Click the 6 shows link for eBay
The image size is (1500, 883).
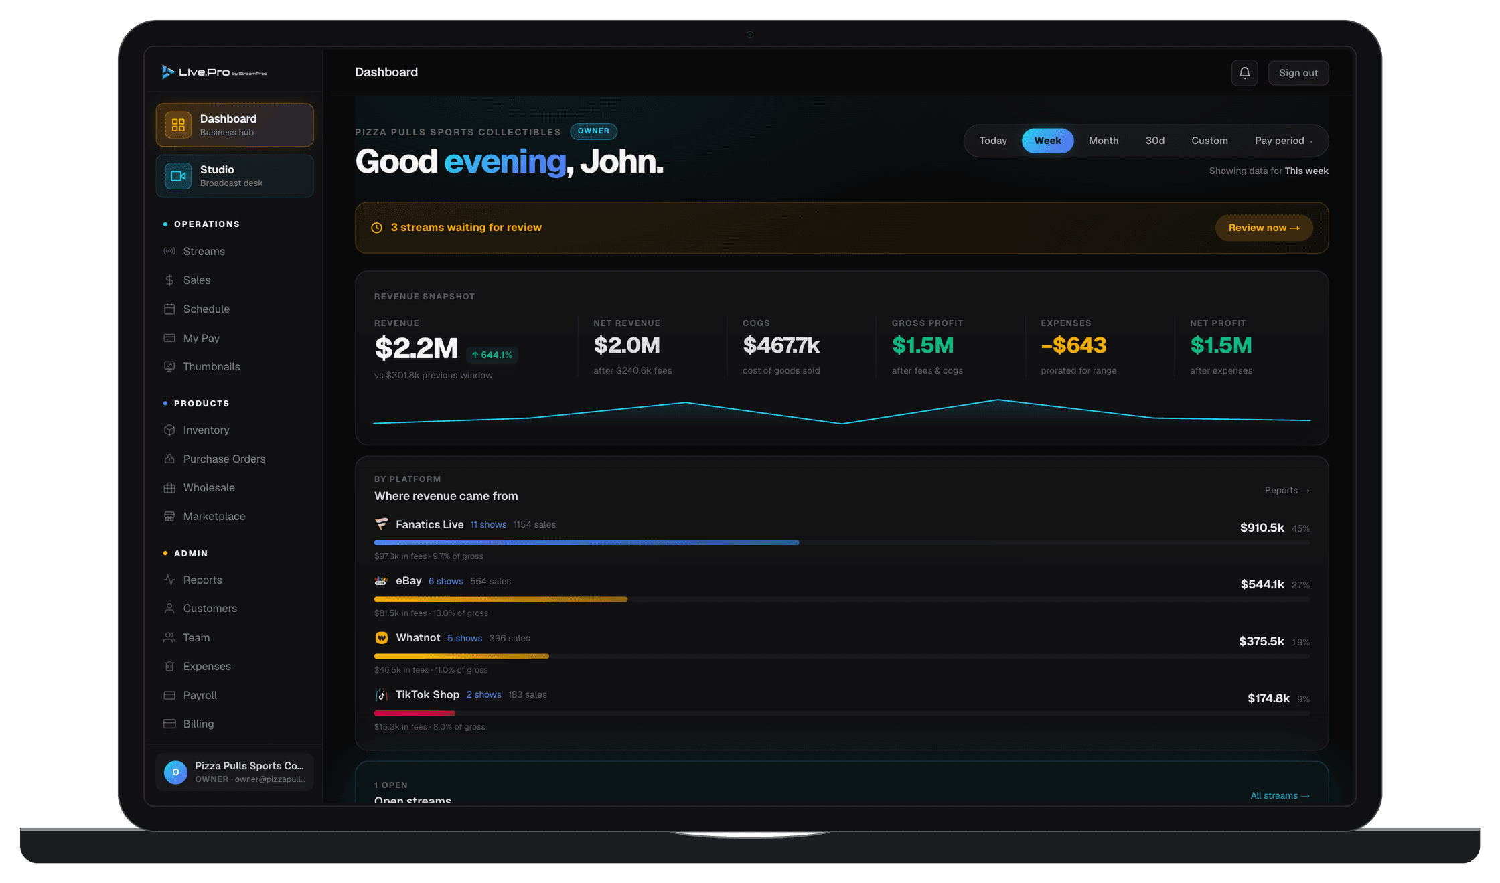[445, 581]
